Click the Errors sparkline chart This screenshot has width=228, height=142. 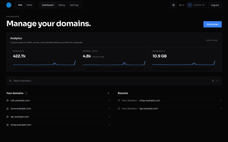point(114,63)
